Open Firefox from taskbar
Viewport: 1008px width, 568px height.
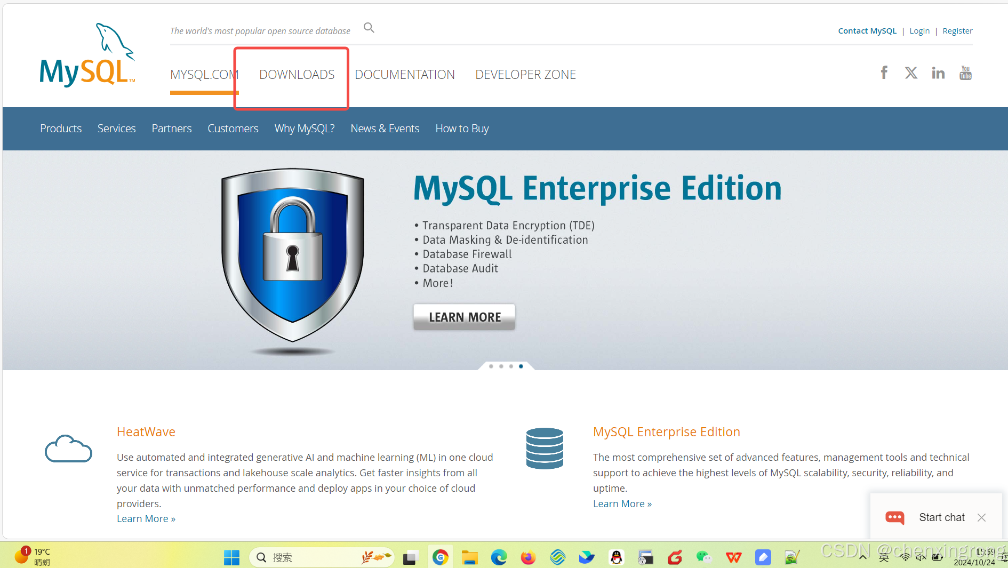[528, 557]
